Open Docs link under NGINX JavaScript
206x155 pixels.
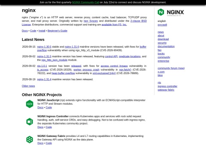coord(40,108)
